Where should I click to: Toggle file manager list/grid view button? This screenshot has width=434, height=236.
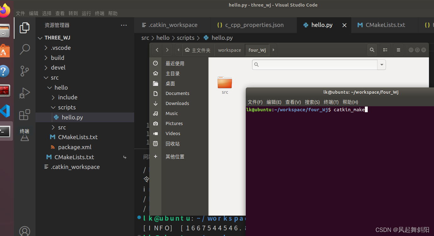385,50
